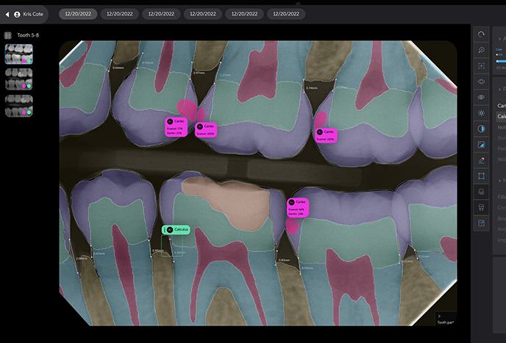Activate the dotted focus frame tool

click(481, 66)
